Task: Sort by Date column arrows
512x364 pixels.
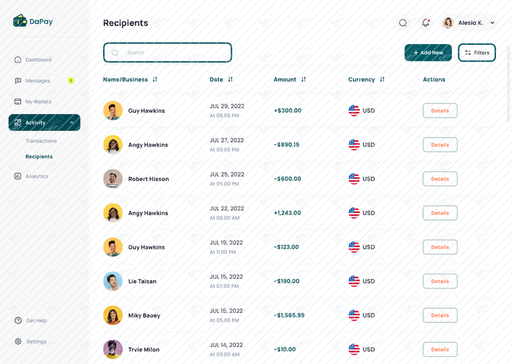Action: (230, 79)
